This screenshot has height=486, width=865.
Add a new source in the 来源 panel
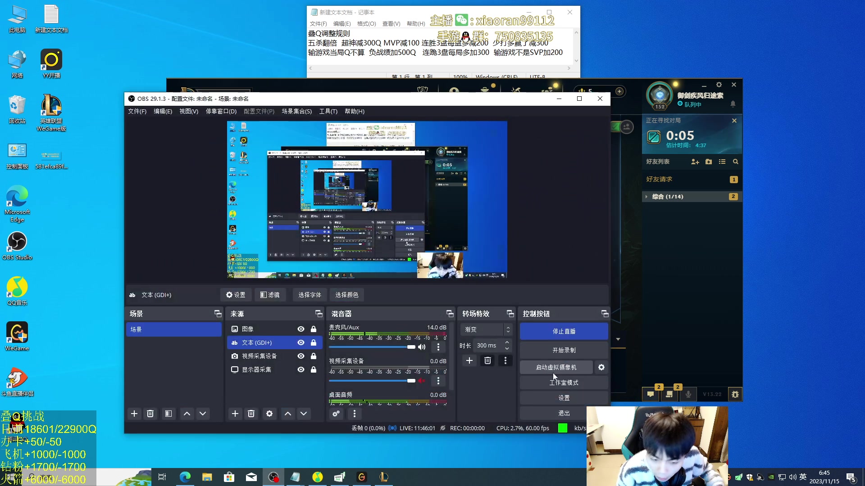pos(235,414)
